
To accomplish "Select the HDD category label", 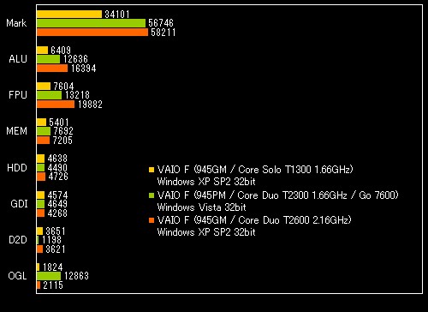I will (x=17, y=168).
